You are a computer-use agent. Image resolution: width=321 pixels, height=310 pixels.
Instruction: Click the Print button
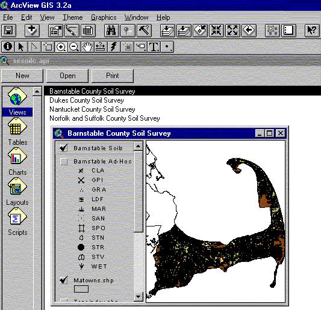pos(113,76)
